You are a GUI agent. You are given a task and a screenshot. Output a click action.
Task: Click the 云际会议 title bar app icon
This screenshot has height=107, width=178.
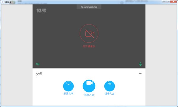2,2
